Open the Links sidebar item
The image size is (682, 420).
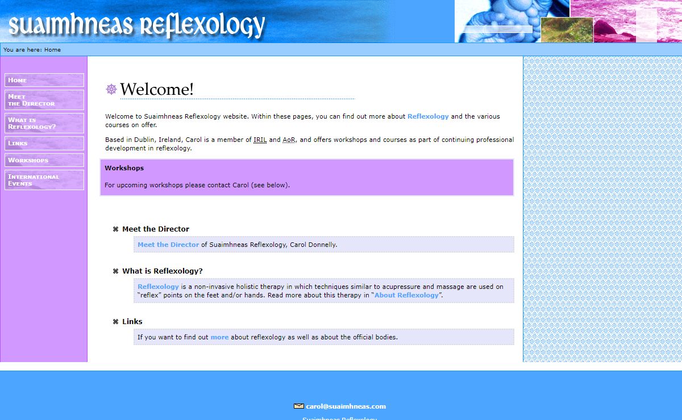tap(44, 143)
